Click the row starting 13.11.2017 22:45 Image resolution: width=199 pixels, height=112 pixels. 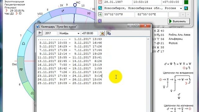click(70, 61)
